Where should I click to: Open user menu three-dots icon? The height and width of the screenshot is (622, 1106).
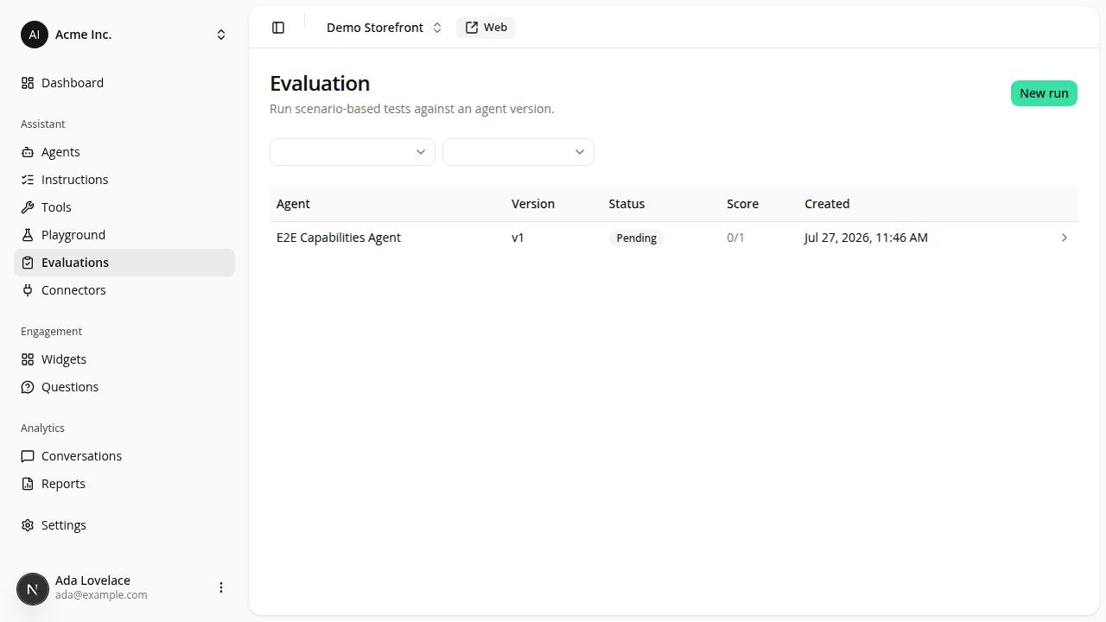(221, 587)
